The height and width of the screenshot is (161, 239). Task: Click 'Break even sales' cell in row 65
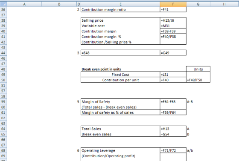120,134
